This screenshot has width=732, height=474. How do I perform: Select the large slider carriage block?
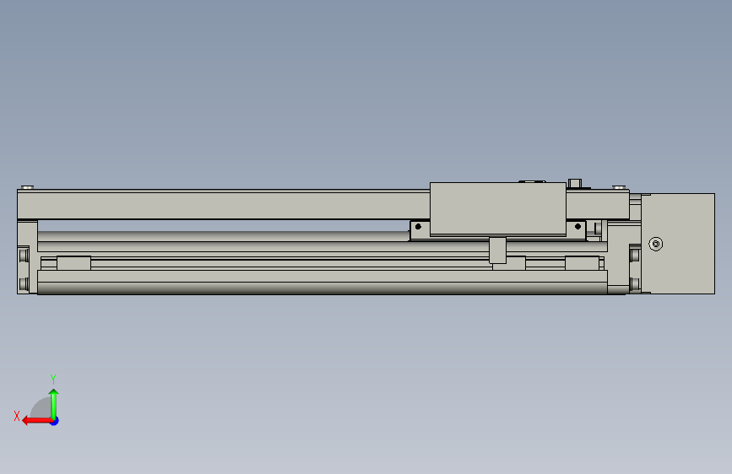click(497, 208)
